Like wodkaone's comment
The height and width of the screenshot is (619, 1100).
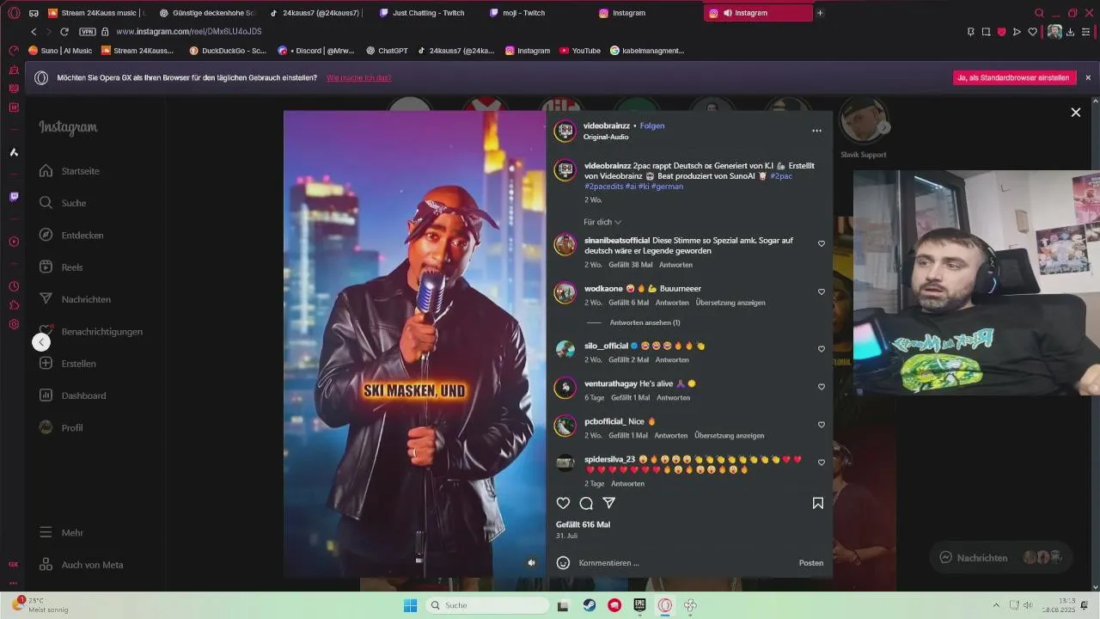[822, 292]
